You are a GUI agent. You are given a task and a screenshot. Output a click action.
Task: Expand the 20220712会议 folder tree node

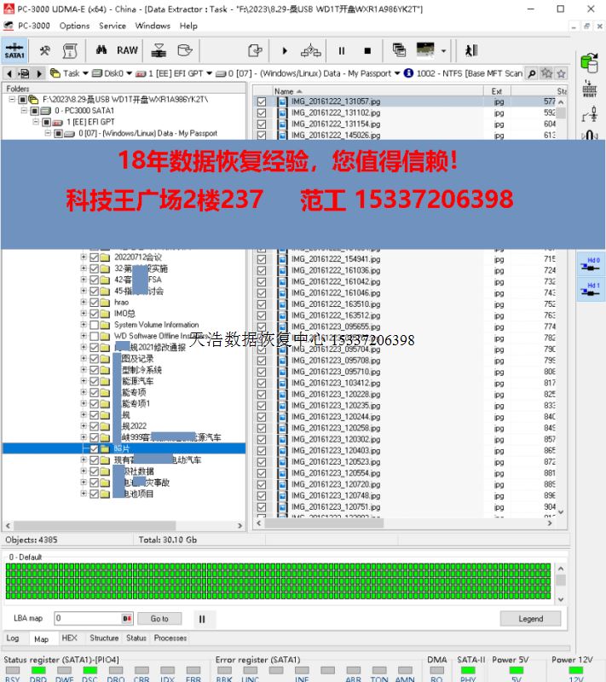click(x=84, y=257)
